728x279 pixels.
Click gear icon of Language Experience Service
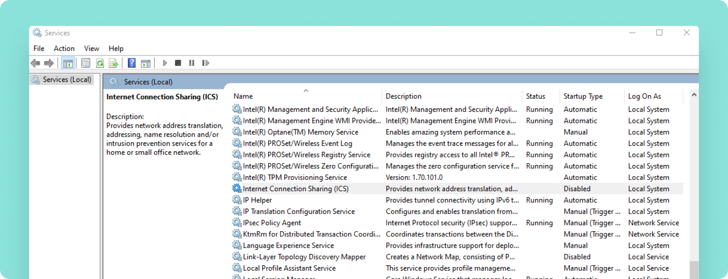coord(237,245)
